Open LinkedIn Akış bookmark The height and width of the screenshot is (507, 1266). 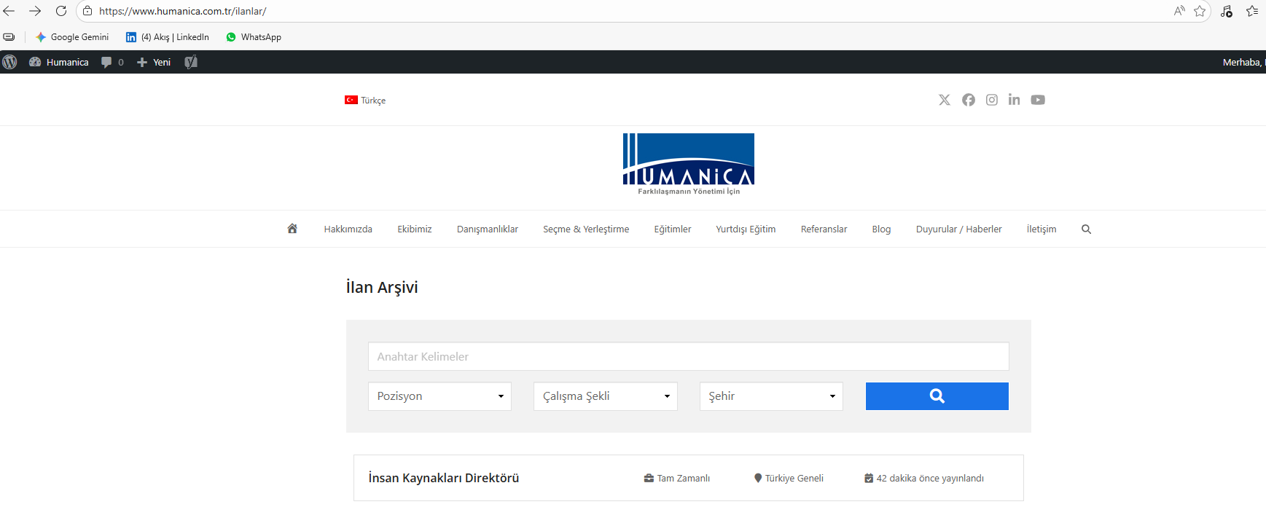click(168, 37)
